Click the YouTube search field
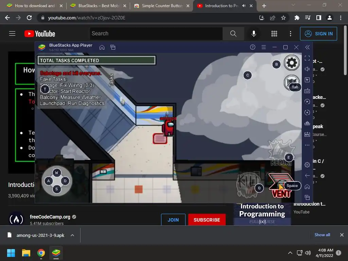 [x=156, y=34]
